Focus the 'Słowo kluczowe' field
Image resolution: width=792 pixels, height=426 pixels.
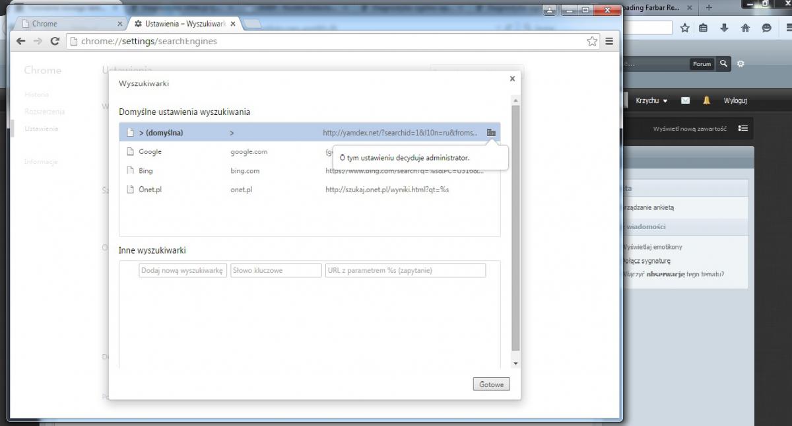(276, 271)
